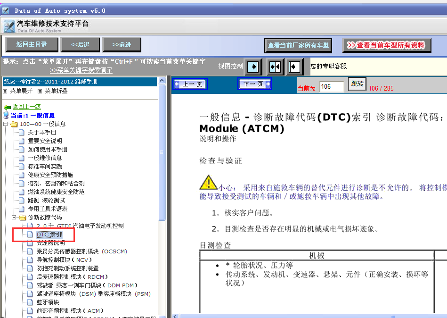Click the page icon beside 专用工具术语表
The height and width of the screenshot is (318, 447).
pos(21,209)
